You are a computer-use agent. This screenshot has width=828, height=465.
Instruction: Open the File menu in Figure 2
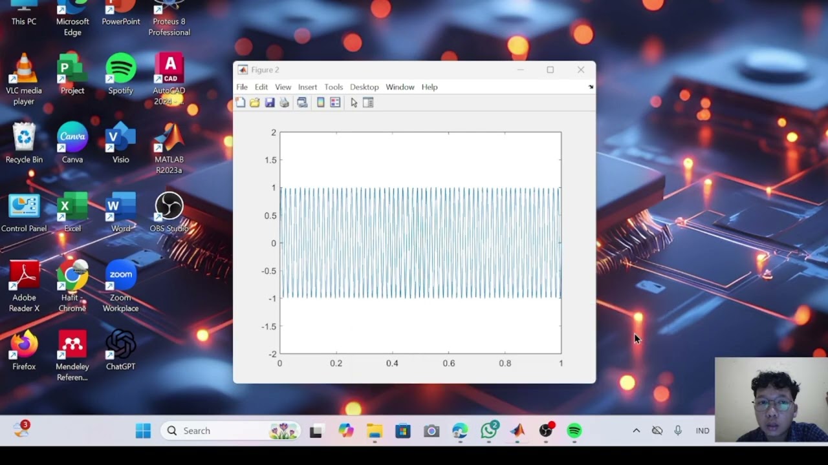click(242, 87)
